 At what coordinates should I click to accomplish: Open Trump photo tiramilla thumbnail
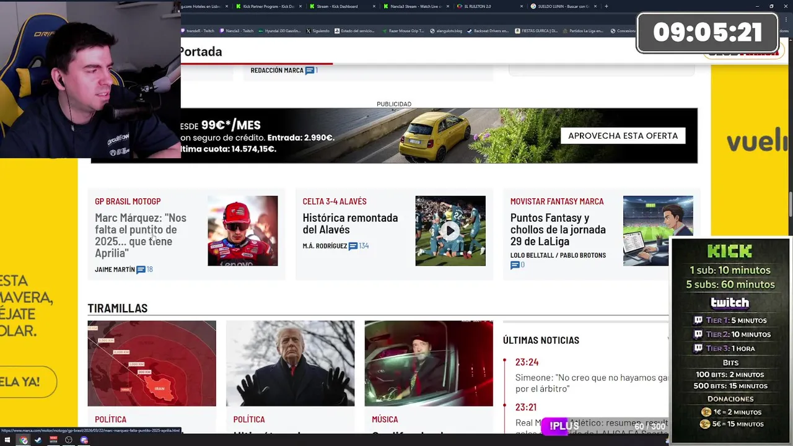pos(291,364)
